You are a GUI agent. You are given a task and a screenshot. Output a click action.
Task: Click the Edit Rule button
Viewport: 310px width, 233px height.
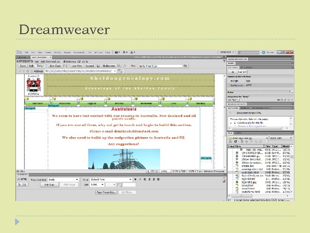click(50, 185)
